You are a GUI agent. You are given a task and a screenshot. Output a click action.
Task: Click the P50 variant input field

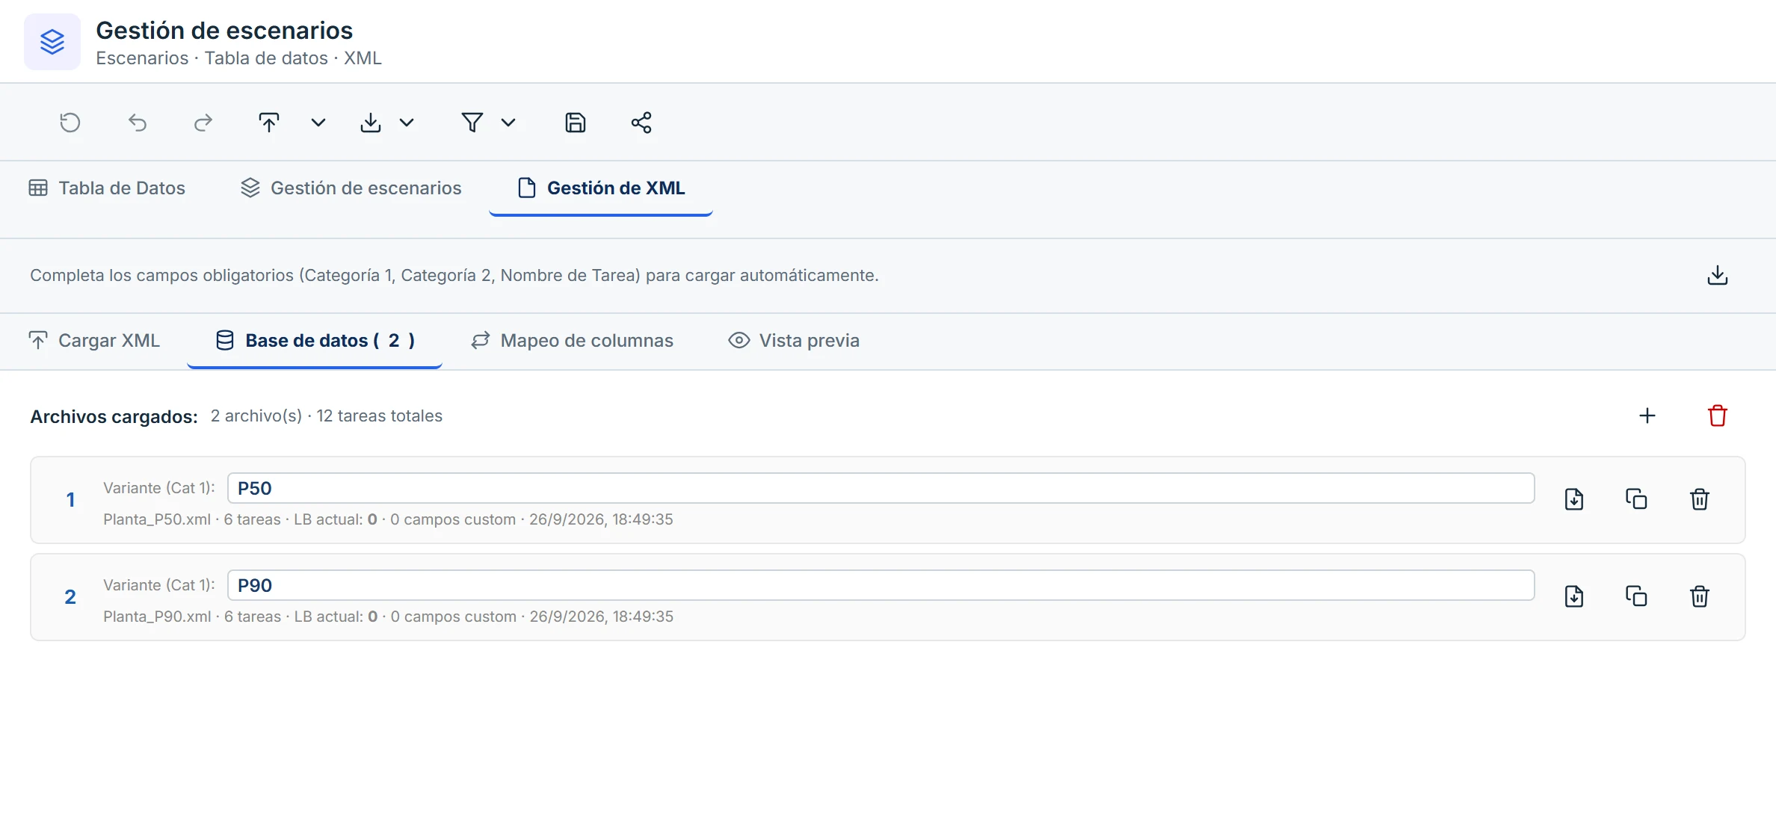[881, 488]
